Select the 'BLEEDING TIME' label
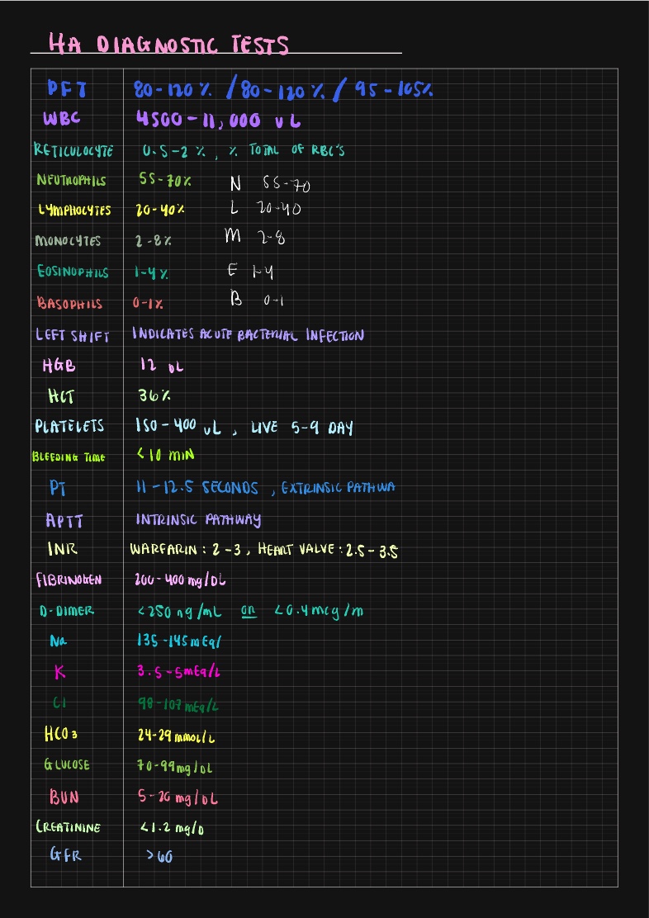This screenshot has width=649, height=918. coord(69,457)
